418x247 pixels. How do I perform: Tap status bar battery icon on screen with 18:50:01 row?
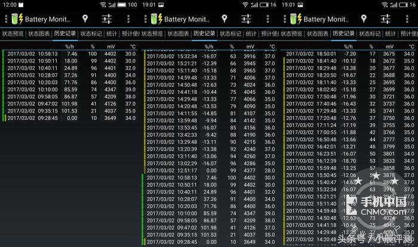403,5
